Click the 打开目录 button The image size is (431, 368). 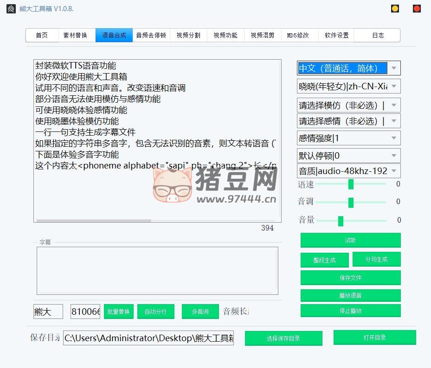pos(375,337)
